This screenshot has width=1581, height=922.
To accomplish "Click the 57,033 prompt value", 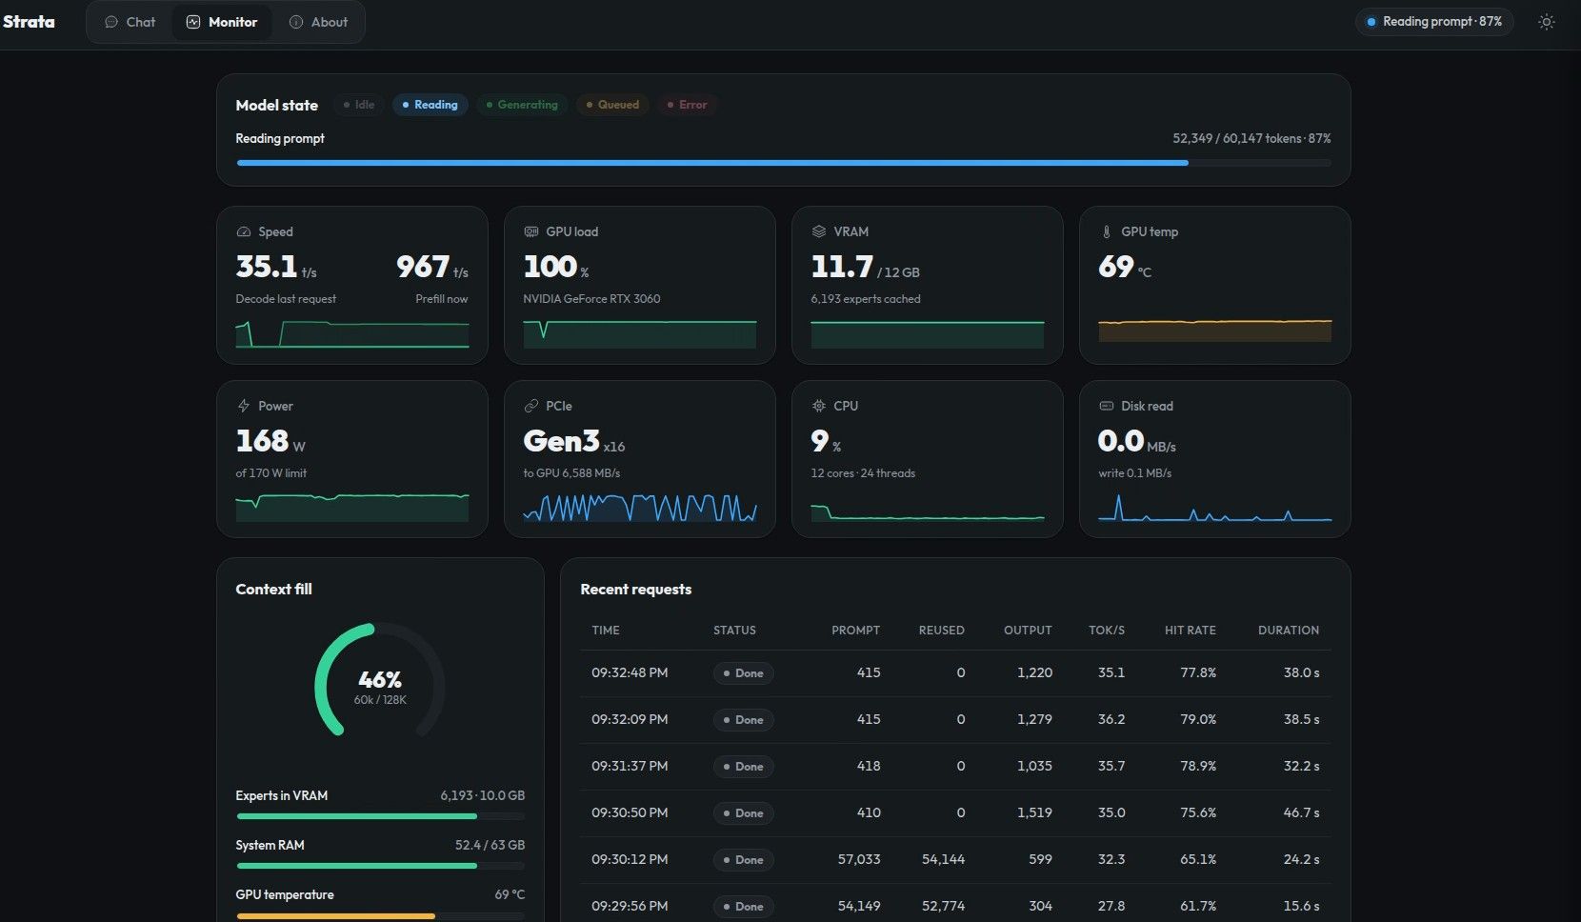I will tap(859, 860).
